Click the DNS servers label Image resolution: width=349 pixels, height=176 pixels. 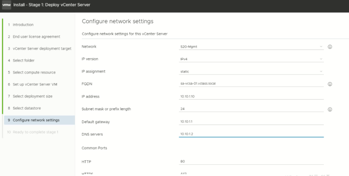[92, 134]
